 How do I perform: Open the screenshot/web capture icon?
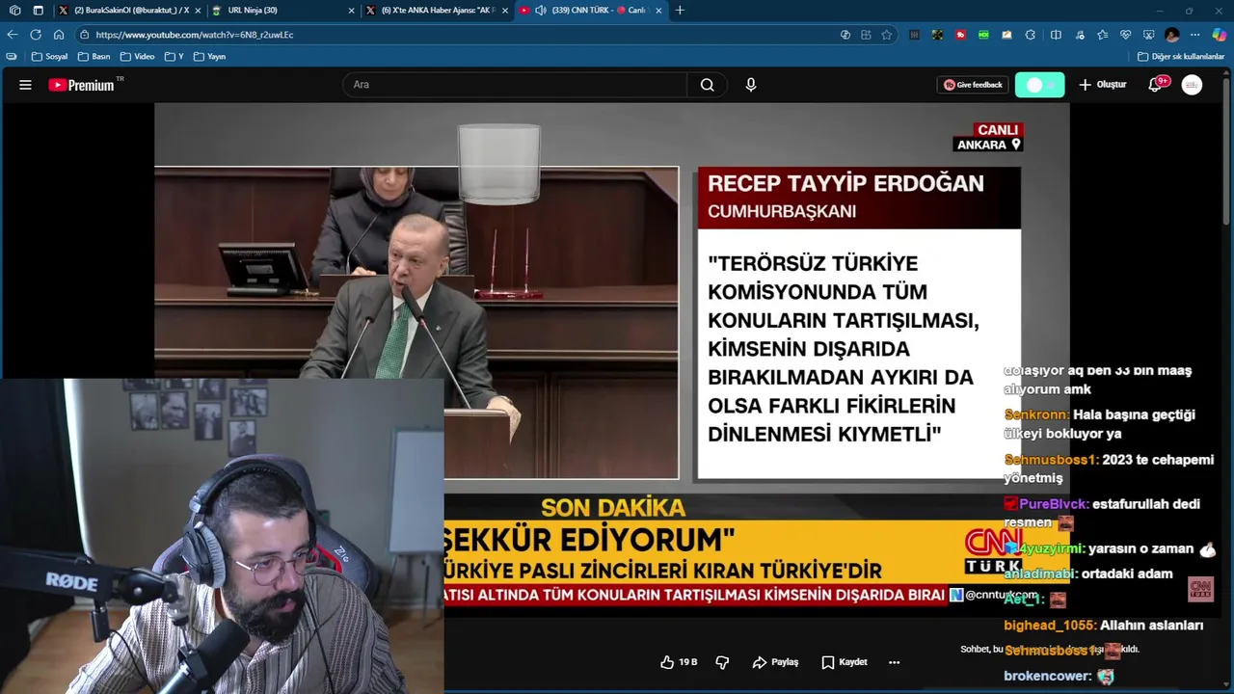click(1148, 35)
